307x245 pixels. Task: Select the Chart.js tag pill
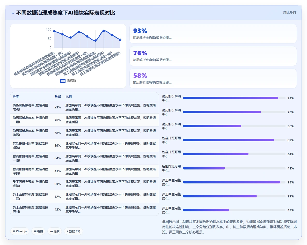pyautogui.click(x=20, y=231)
